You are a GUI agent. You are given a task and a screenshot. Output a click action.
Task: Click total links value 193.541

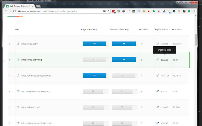(x=177, y=76)
